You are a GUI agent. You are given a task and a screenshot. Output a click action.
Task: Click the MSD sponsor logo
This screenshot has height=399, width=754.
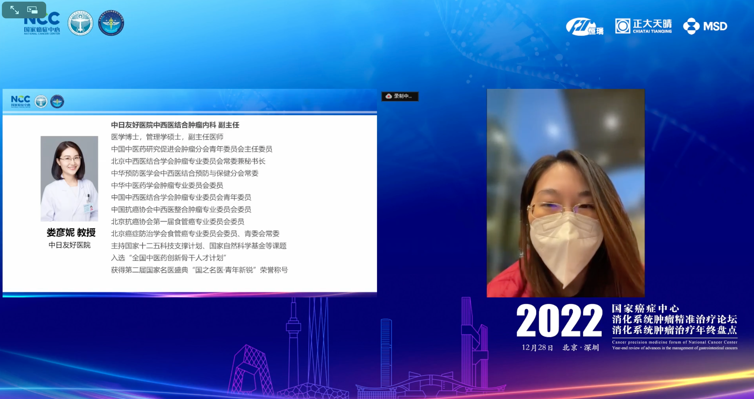point(705,26)
